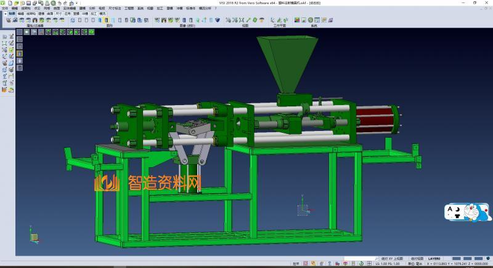
Task: Open the 文件 menu
Action: (5, 8)
